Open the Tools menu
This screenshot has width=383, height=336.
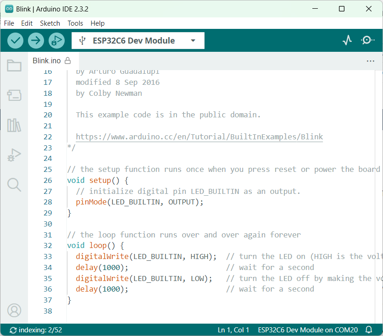[x=75, y=23]
